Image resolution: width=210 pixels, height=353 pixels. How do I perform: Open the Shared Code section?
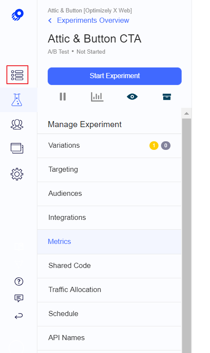click(109, 266)
